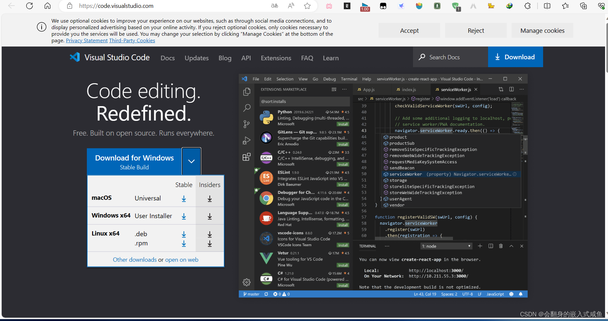
Task: Open Extensions icon in activity bar
Action: tap(246, 157)
